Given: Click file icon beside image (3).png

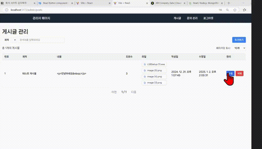Looking at the screenshot, I should (x=145, y=83).
